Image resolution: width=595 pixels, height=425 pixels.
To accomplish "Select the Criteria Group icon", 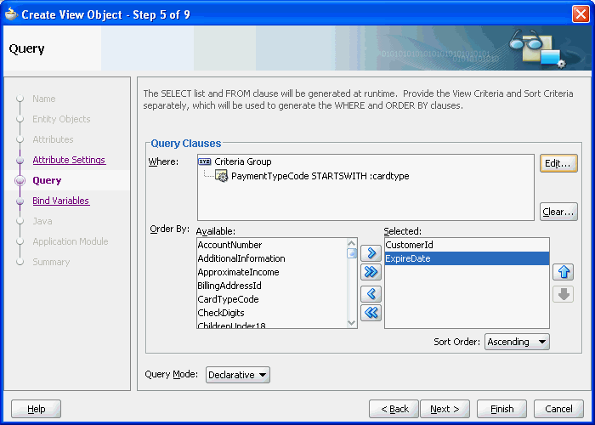I will (x=205, y=161).
